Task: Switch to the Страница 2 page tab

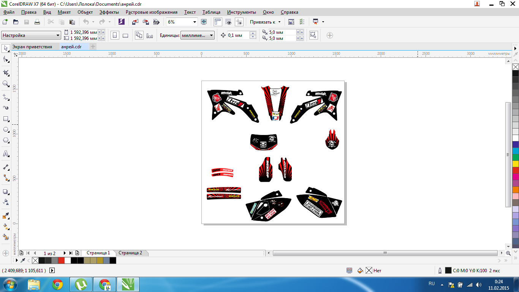Action: (x=130, y=253)
